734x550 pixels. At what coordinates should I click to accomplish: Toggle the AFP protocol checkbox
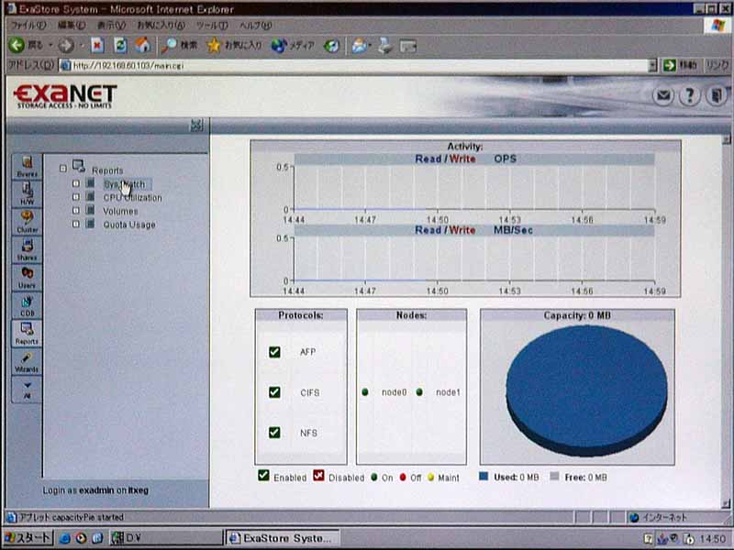coord(274,352)
